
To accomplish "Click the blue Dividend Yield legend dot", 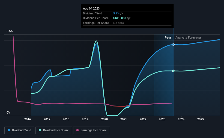I will pyautogui.click(x=9, y=130).
